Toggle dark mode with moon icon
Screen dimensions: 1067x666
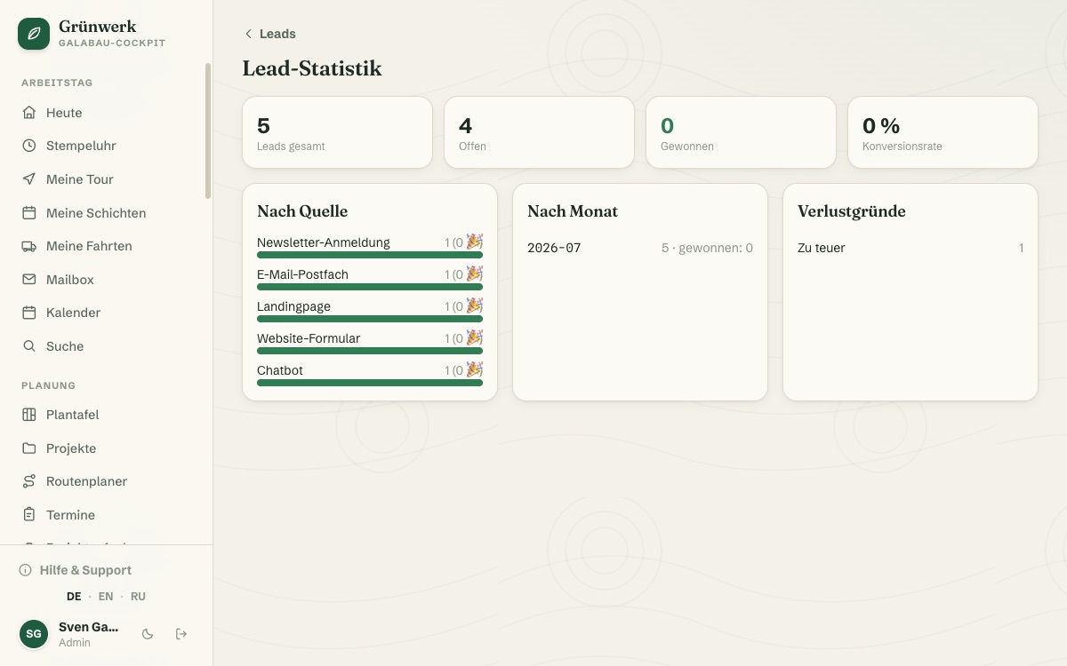[148, 634]
